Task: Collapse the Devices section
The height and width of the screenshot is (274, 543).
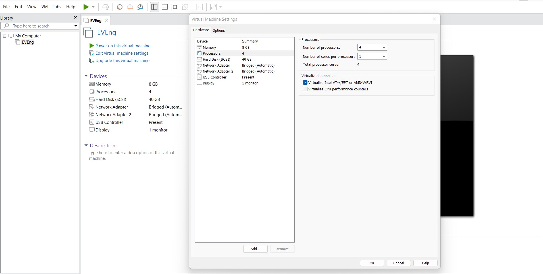Action: (86, 76)
